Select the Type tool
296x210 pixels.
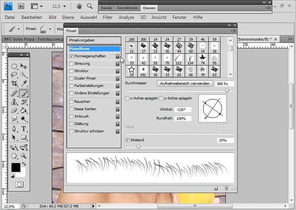24,129
